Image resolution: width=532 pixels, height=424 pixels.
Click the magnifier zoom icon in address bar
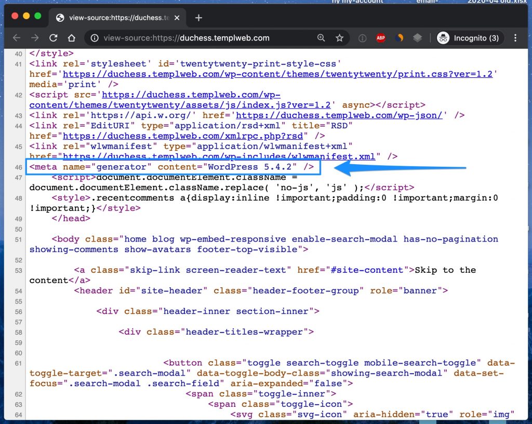(x=321, y=37)
